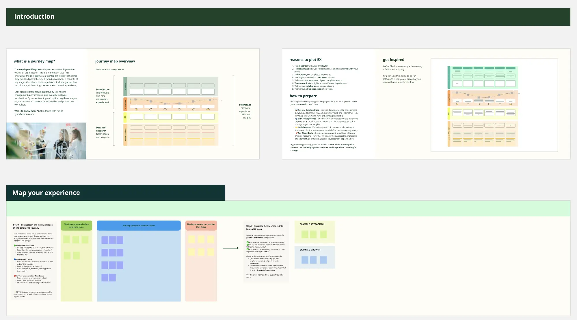Click the checkmark beside 'Are there natural clusters'
The height and width of the screenshot is (320, 577).
(247, 242)
